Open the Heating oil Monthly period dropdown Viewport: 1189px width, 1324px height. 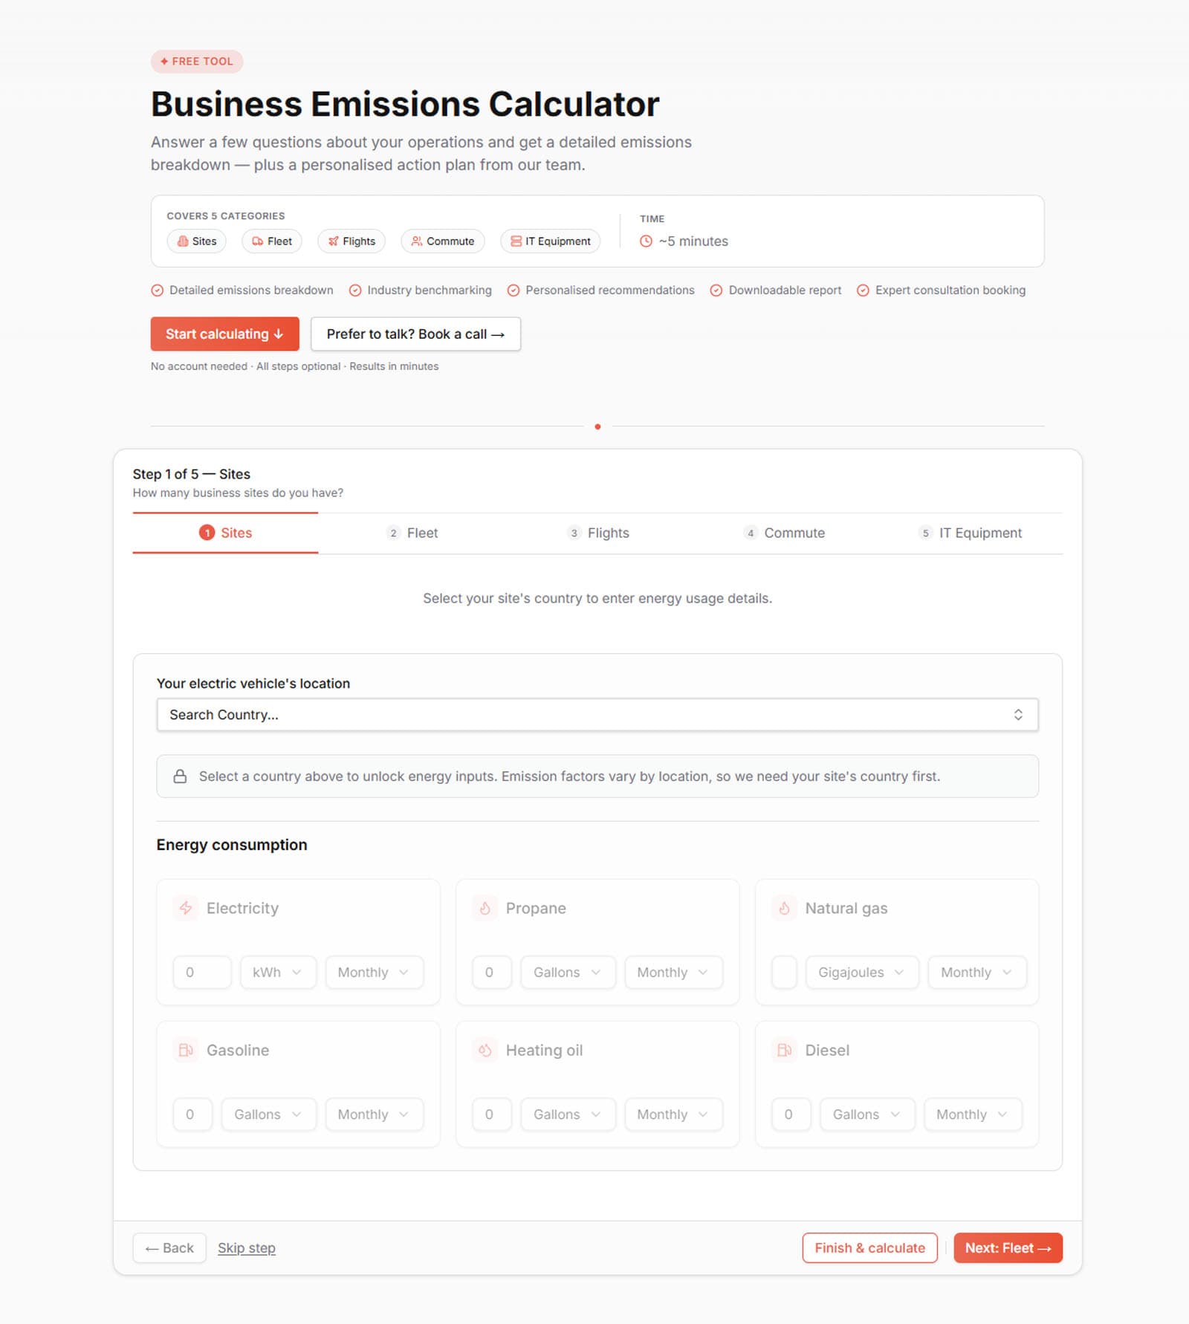pyautogui.click(x=673, y=1114)
